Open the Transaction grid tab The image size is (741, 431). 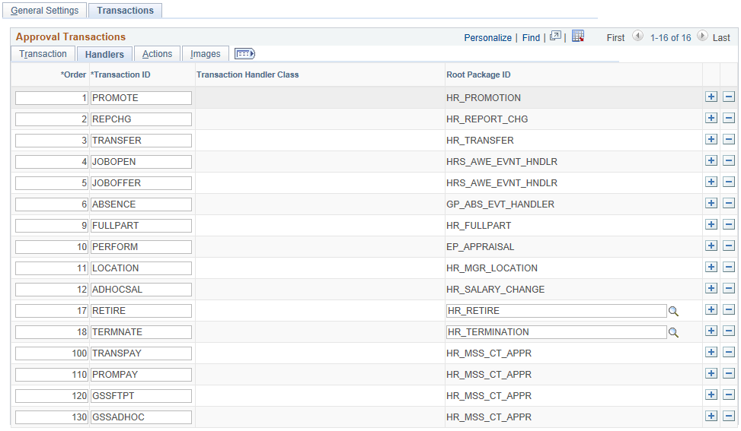point(43,54)
